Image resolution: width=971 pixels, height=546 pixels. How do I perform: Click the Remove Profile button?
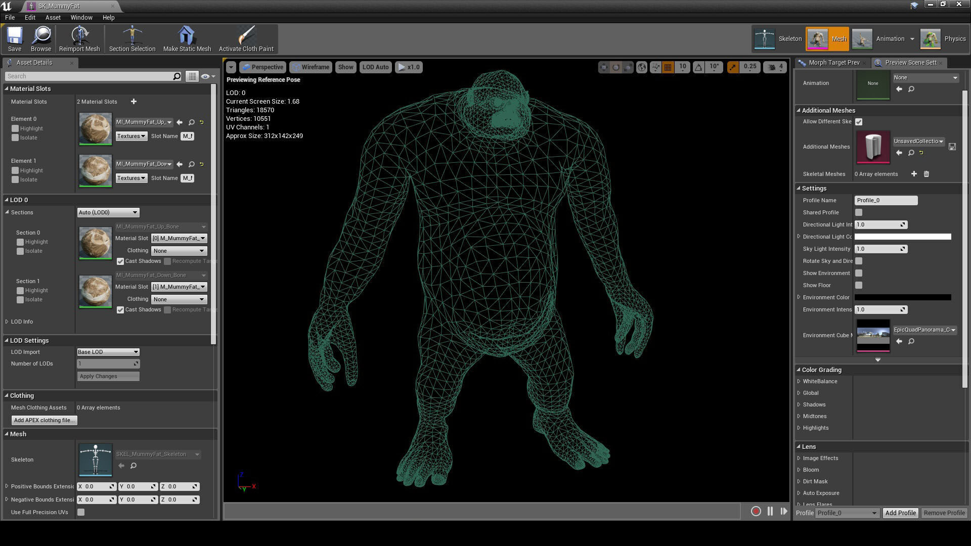click(x=944, y=513)
